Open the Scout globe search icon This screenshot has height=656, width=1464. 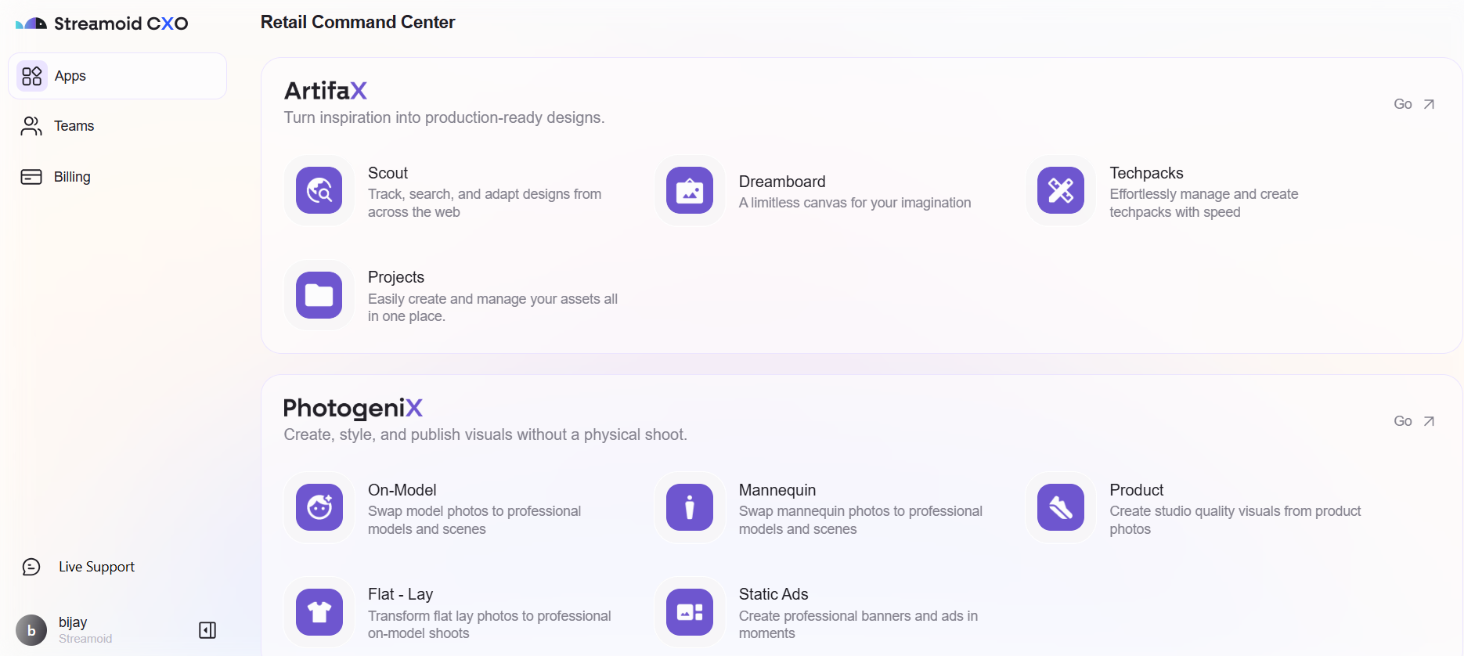pos(319,190)
